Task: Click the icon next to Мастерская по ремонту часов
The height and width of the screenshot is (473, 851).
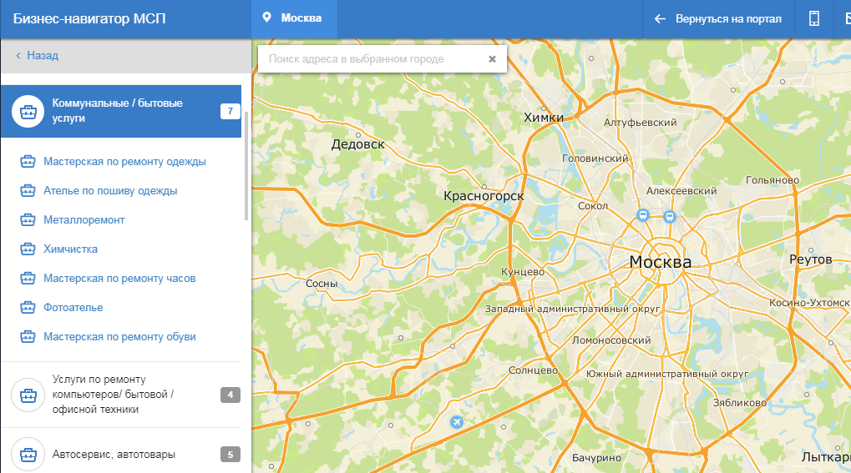Action: coord(28,279)
